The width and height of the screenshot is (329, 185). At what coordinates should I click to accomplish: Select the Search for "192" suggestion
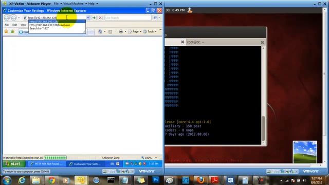[57, 28]
